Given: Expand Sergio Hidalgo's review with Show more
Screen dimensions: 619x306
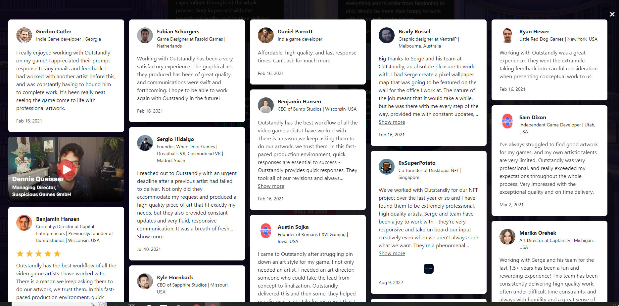Looking at the screenshot, I should [150, 237].
